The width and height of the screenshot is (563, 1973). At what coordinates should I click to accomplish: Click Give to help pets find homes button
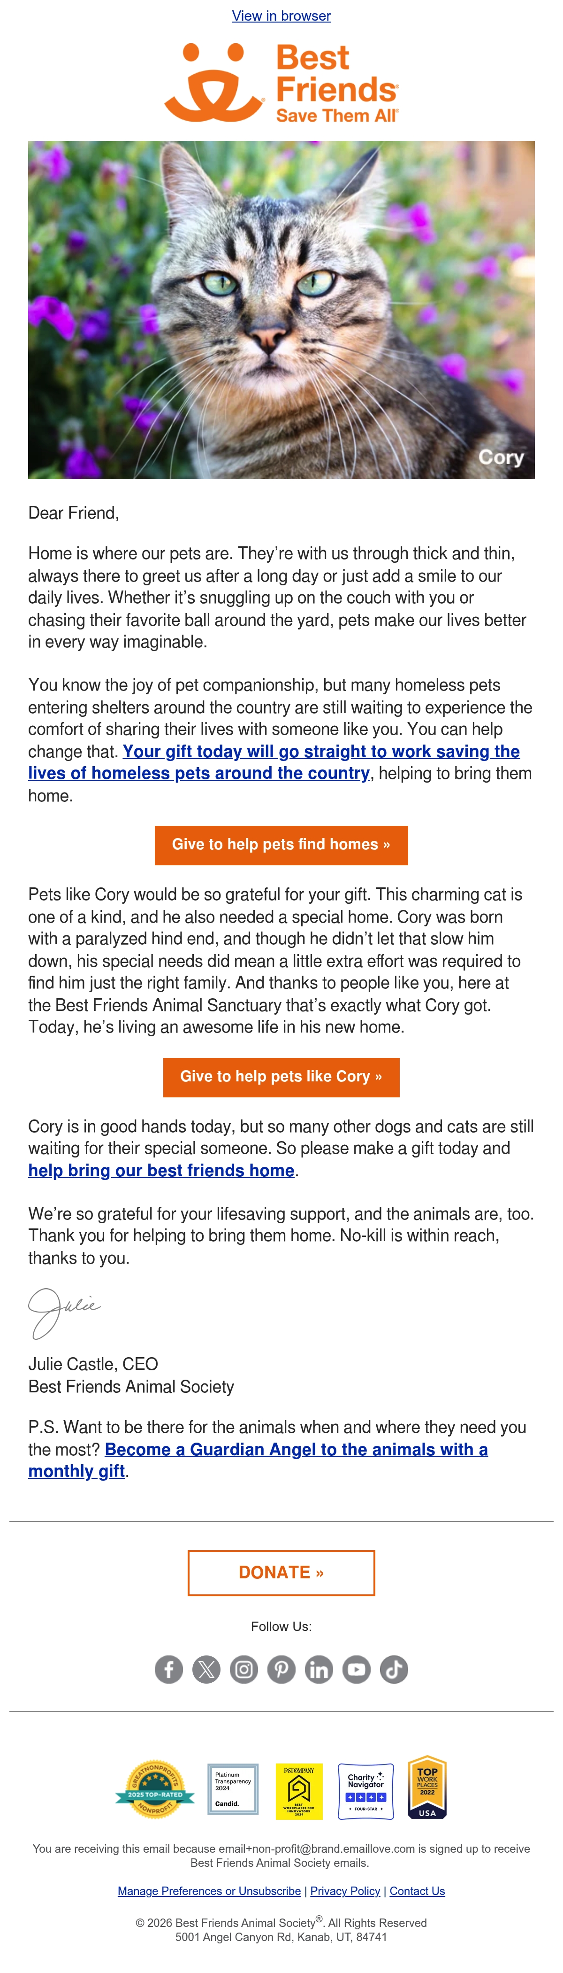tap(281, 845)
